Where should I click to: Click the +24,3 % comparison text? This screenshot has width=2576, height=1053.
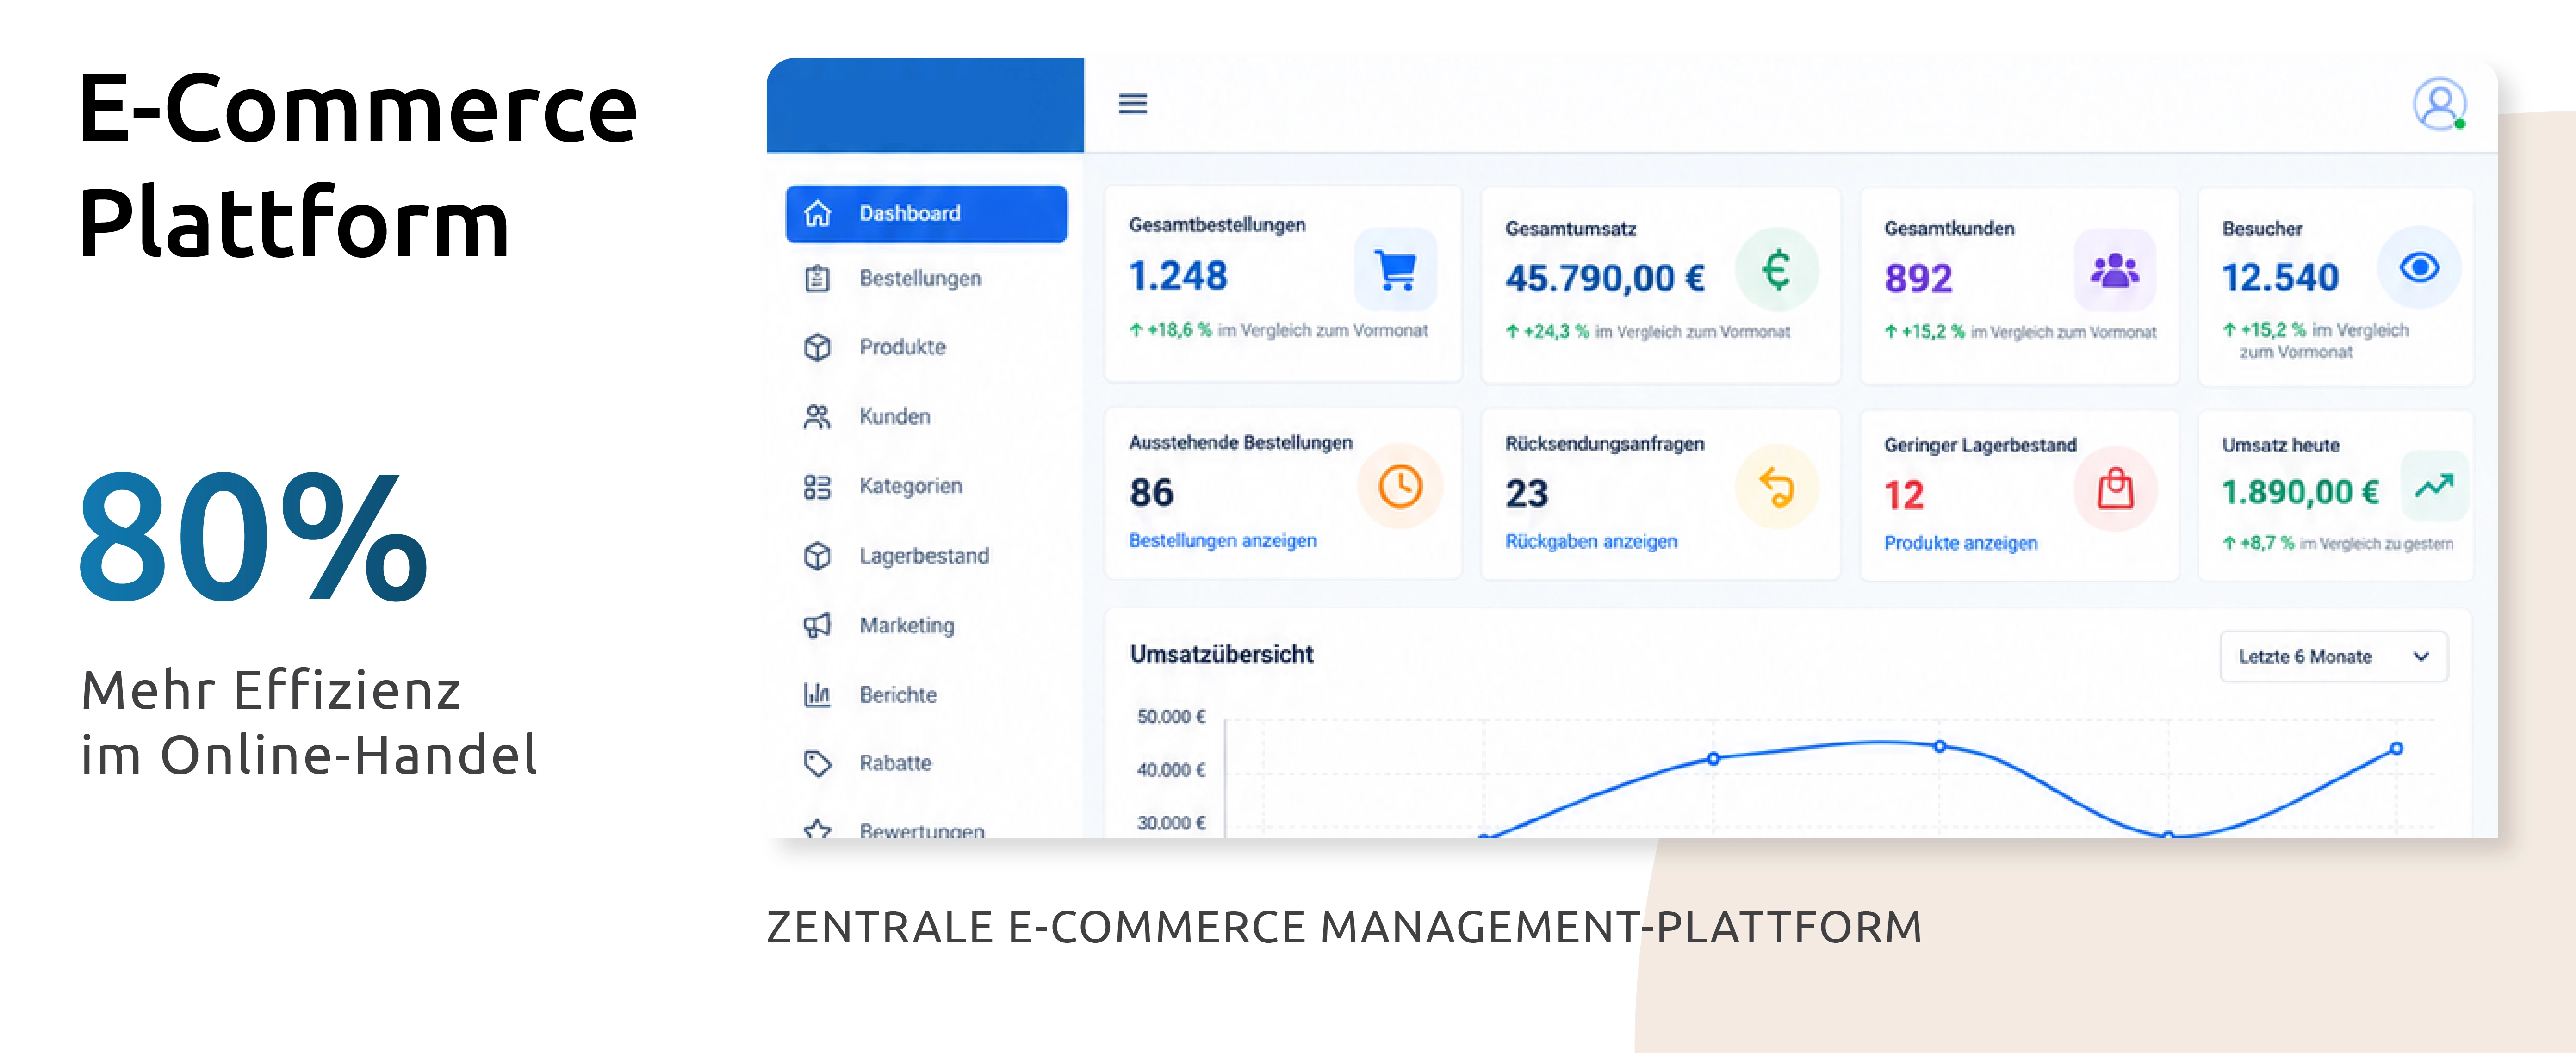pyautogui.click(x=1648, y=332)
